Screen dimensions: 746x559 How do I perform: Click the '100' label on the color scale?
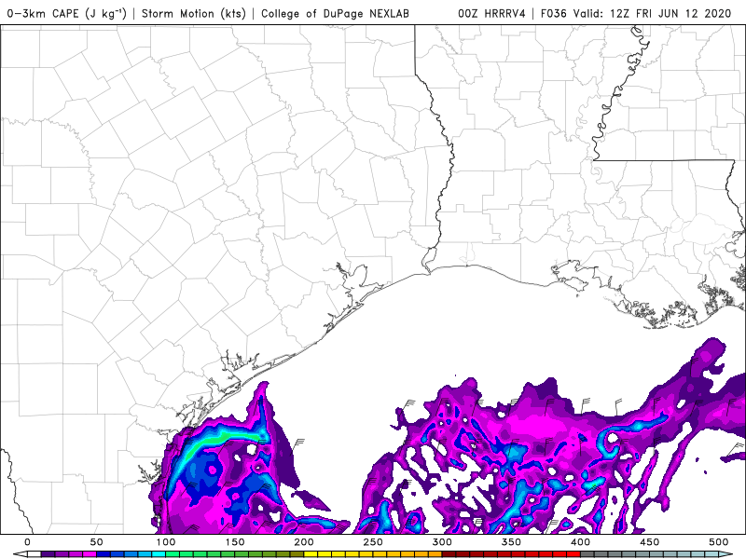click(x=166, y=542)
